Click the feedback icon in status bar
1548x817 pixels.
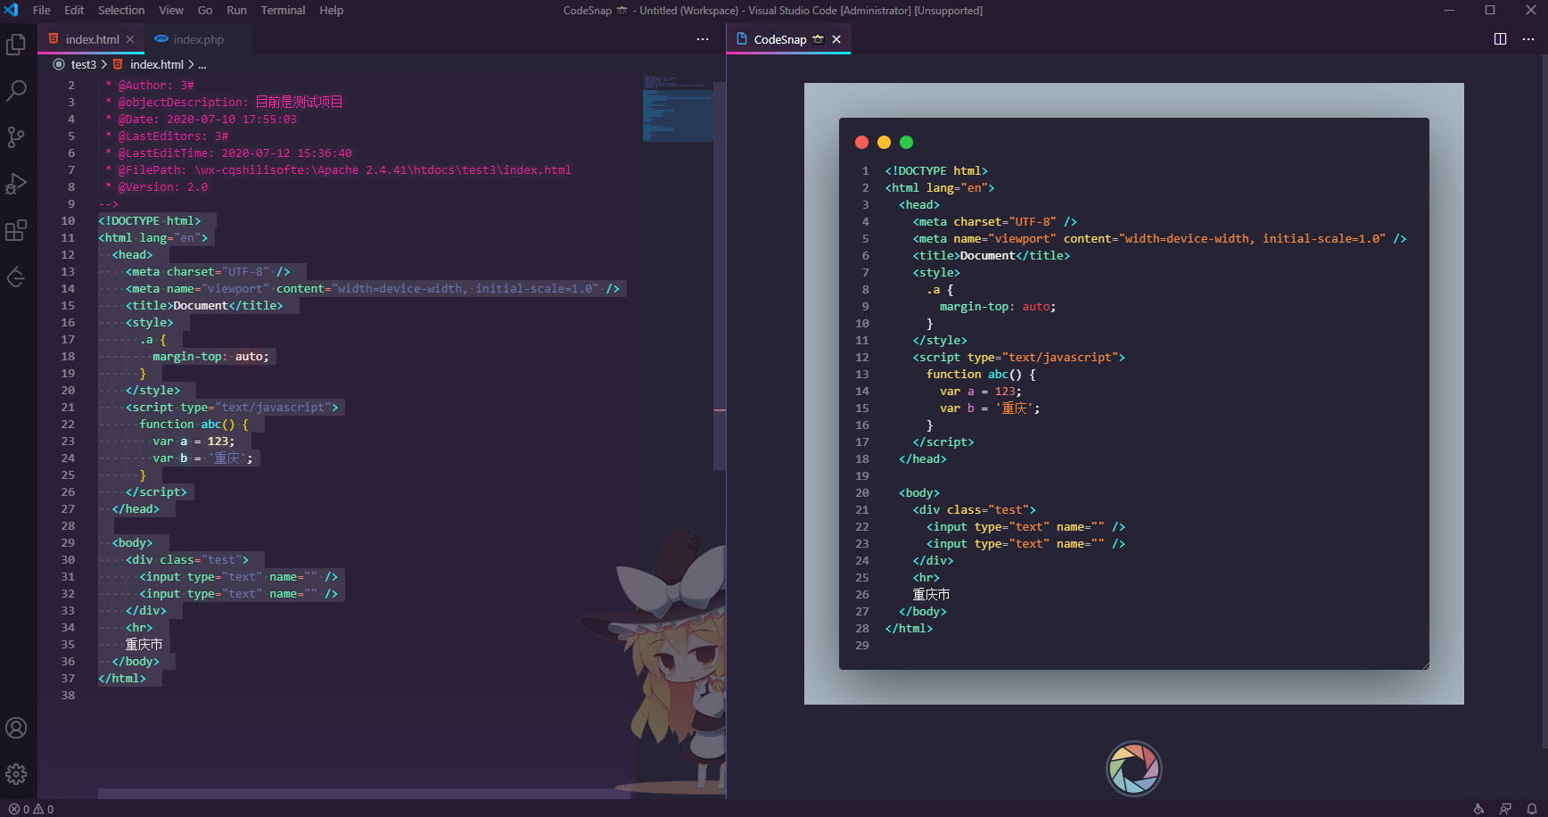[1505, 809]
